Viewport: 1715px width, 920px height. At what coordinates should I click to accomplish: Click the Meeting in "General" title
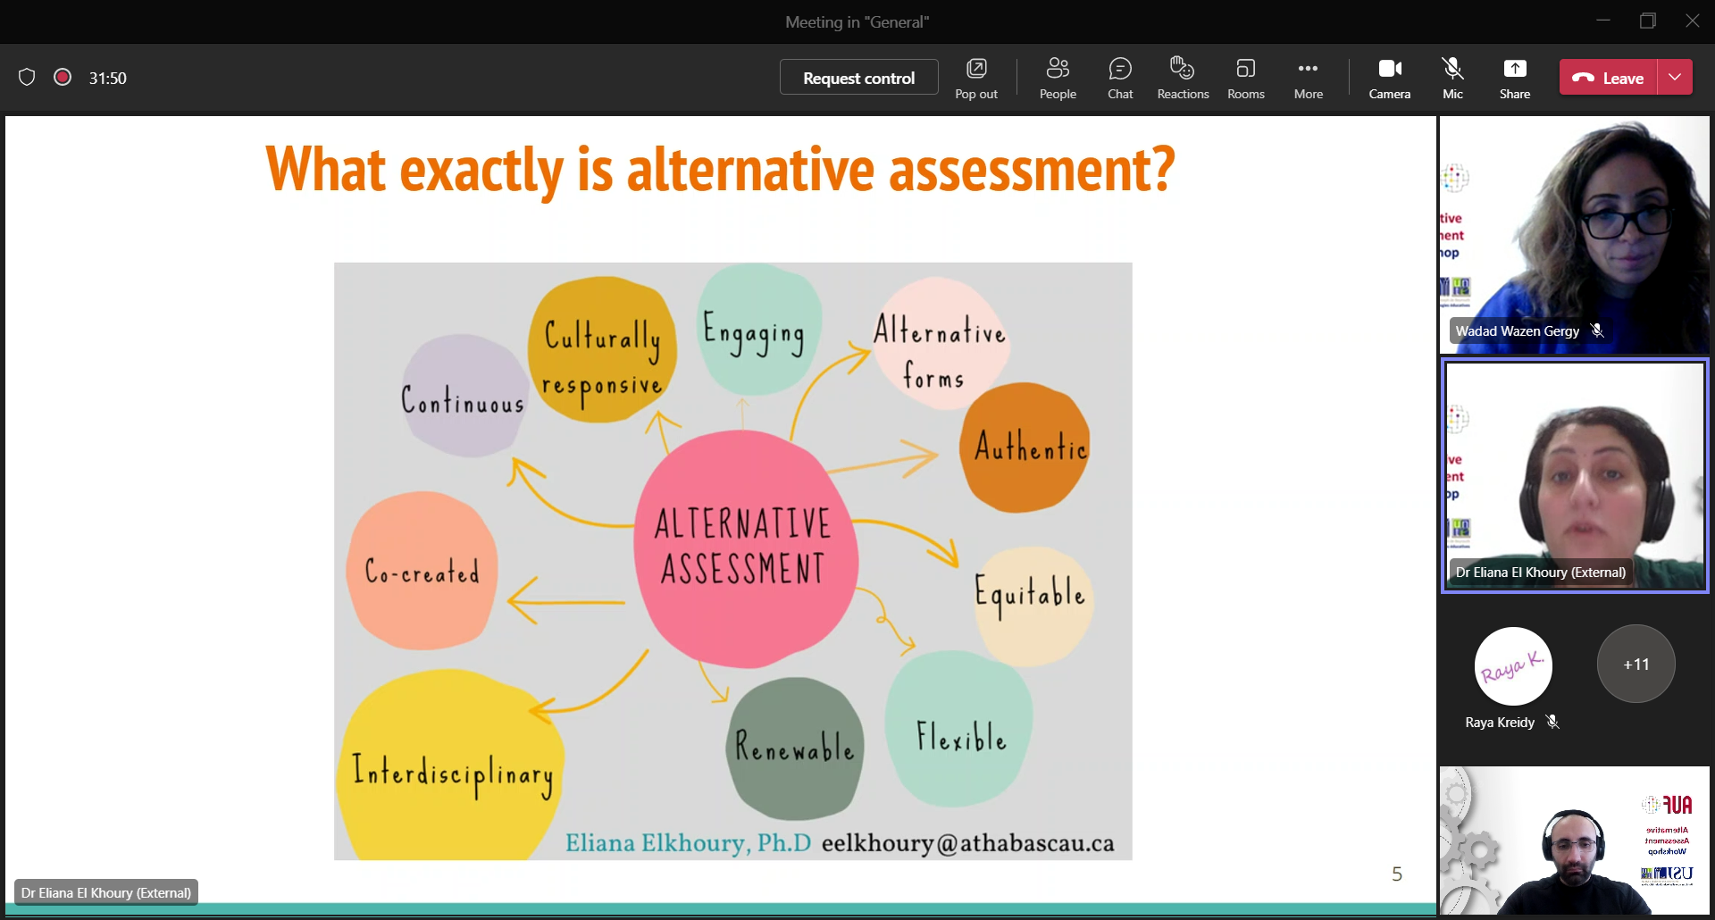(x=857, y=22)
